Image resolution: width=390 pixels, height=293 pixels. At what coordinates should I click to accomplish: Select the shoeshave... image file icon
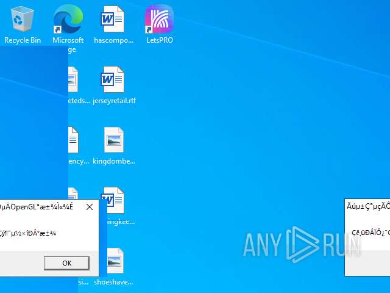[116, 261]
